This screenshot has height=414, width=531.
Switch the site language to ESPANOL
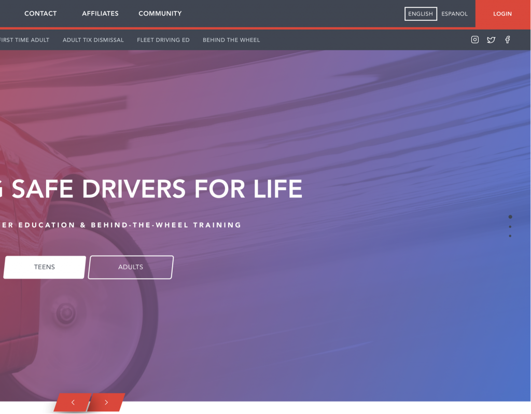point(455,13)
